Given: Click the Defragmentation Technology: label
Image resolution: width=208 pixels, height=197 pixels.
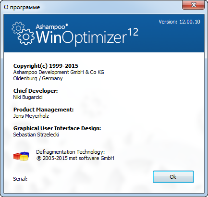Looking at the screenshot, I should tap(71, 152).
